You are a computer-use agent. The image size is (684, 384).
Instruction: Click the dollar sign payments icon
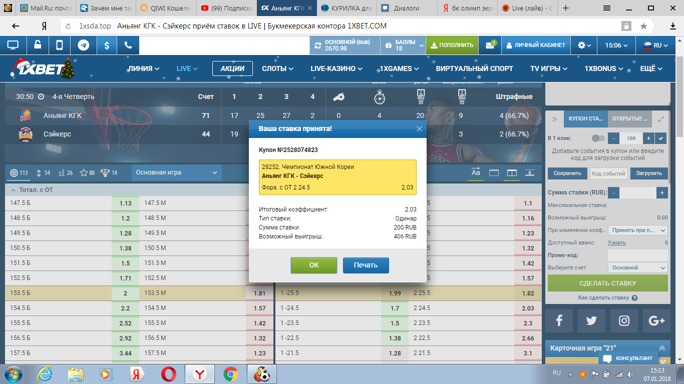(x=107, y=45)
